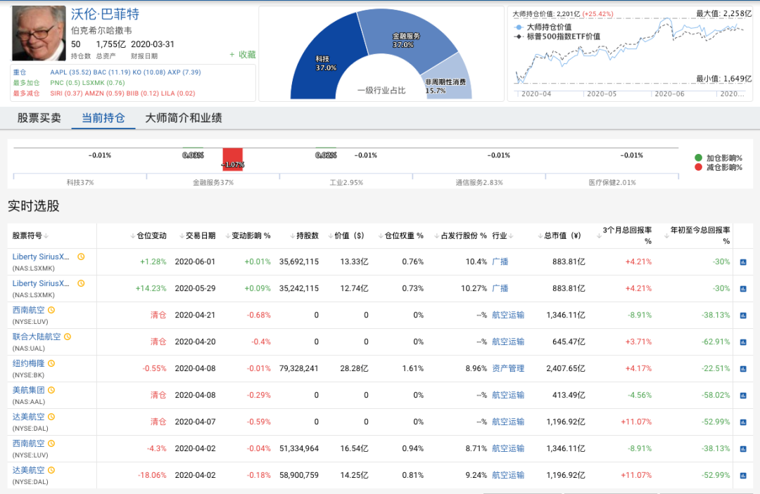The width and height of the screenshot is (760, 494).
Task: Click clock icon next to Liberty SiriusX 2020-06-01
Action: pos(81,257)
